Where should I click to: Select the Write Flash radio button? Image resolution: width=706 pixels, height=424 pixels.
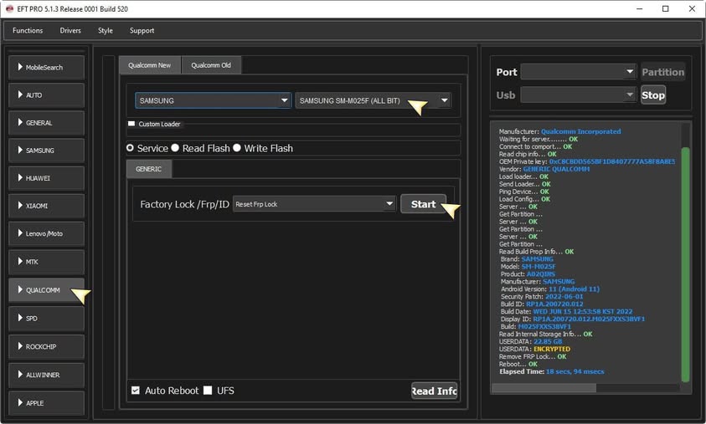[237, 148]
